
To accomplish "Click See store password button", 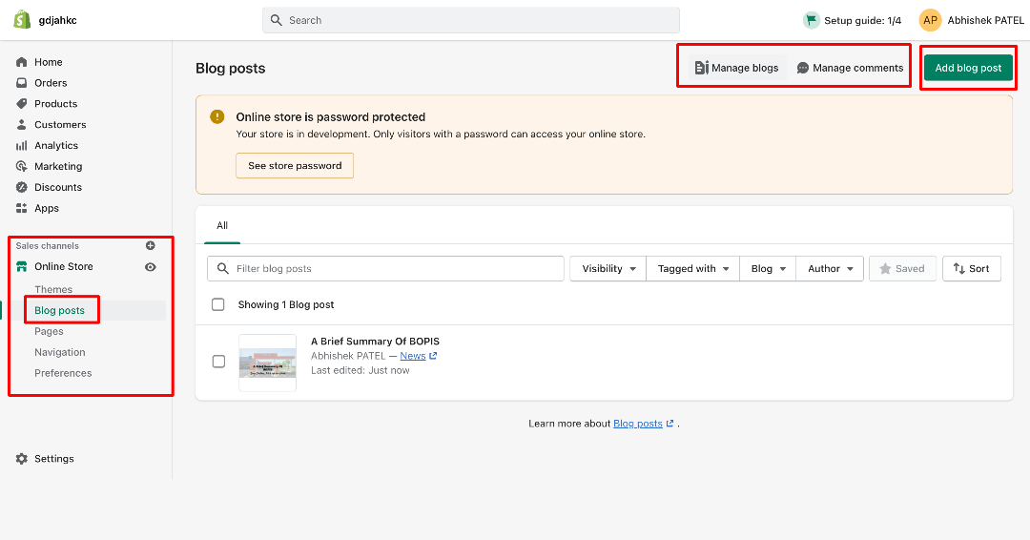I will tap(295, 166).
